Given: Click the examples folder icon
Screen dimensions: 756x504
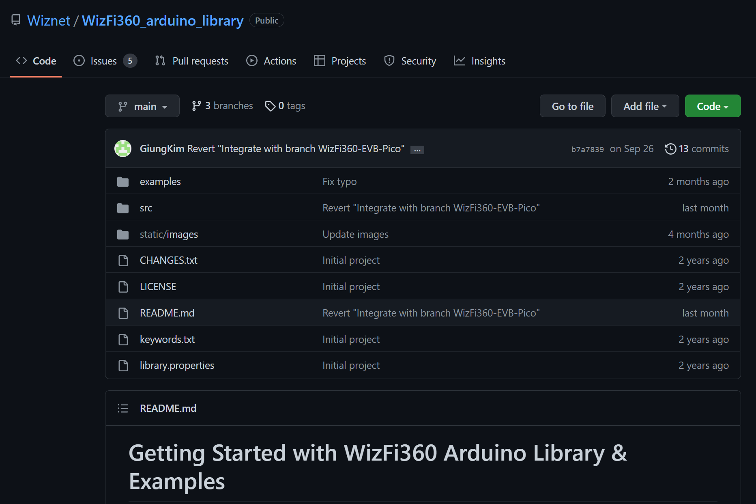Looking at the screenshot, I should (123, 182).
